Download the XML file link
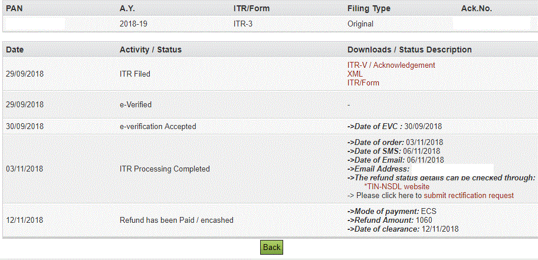Viewport: 538px width, 260px height. click(x=355, y=74)
